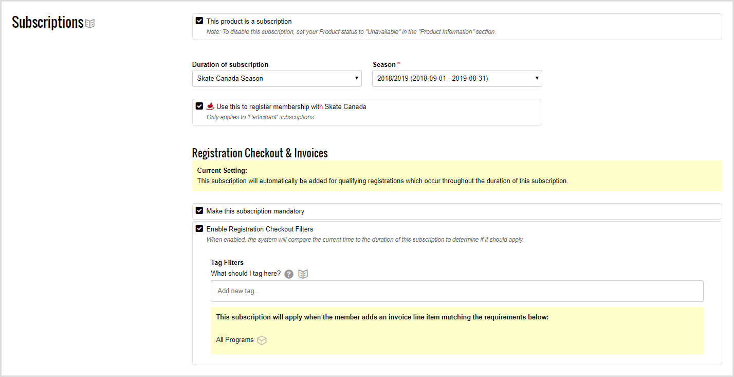The width and height of the screenshot is (734, 377).
Task: Expand the Season dropdown showing 2018/2019
Action: 457,78
